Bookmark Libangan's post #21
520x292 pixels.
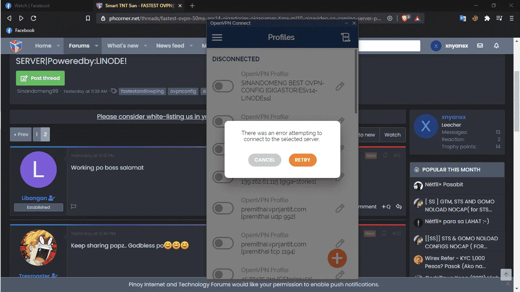(x=385, y=156)
